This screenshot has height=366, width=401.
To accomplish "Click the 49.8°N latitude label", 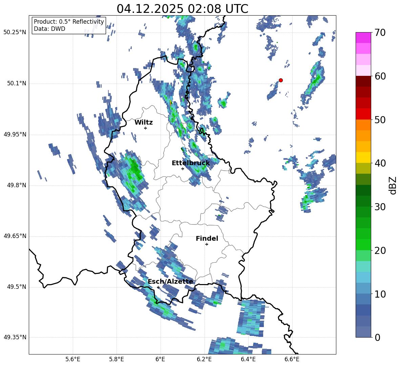I will click(x=16, y=185).
